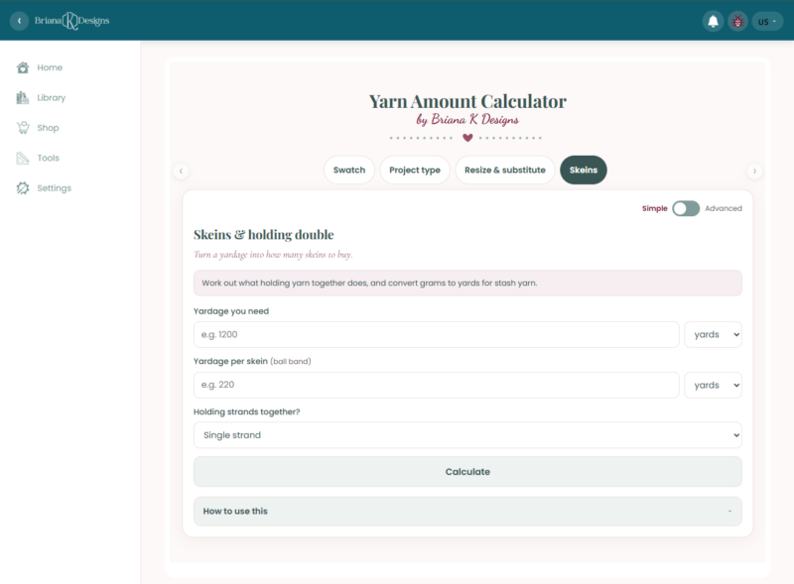Click the Shop cart icon
Image resolution: width=794 pixels, height=584 pixels.
click(x=23, y=128)
